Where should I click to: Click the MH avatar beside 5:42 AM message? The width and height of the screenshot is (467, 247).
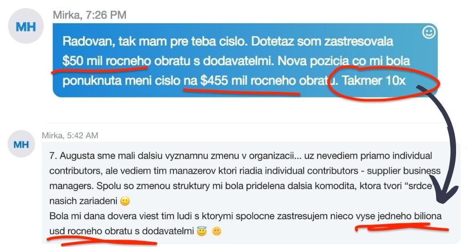tap(21, 144)
